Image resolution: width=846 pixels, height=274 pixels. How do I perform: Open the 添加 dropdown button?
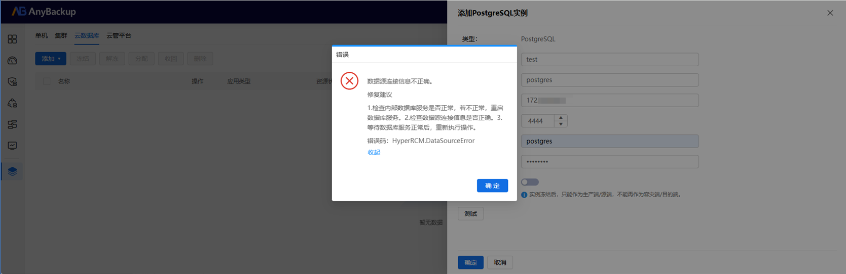pos(51,59)
